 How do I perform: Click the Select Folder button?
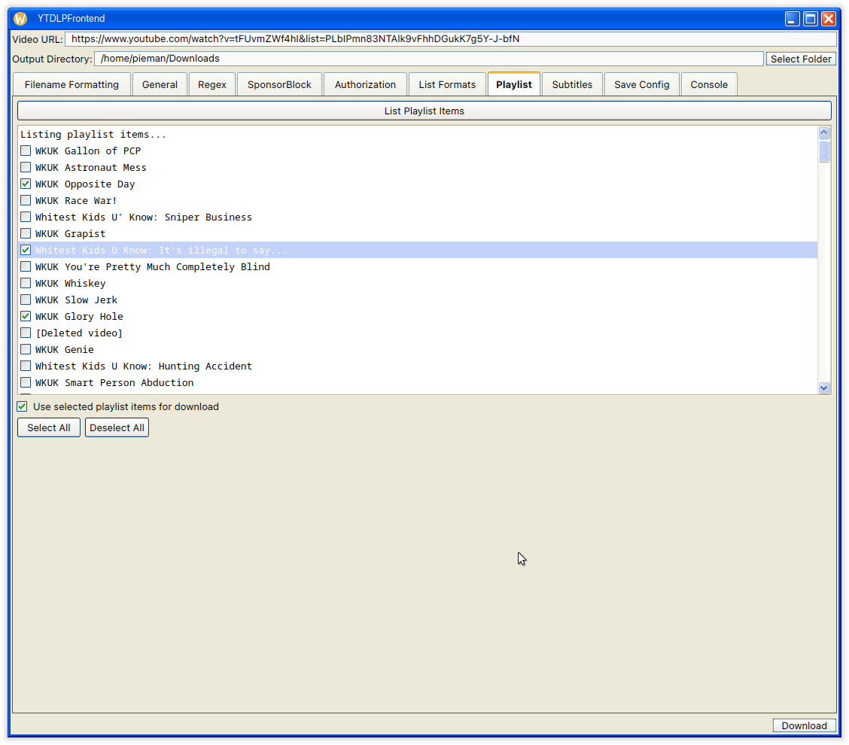tap(801, 59)
